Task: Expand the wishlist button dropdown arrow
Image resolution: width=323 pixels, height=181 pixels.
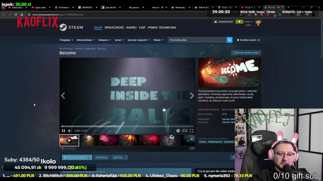Action: click(90, 157)
